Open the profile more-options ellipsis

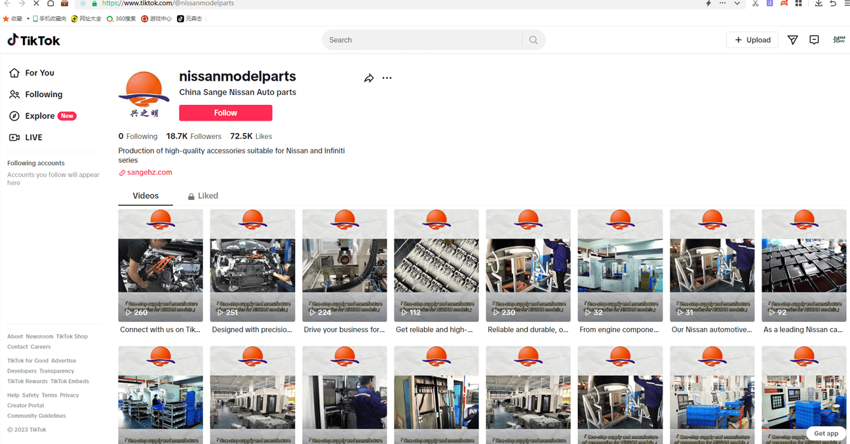(387, 78)
